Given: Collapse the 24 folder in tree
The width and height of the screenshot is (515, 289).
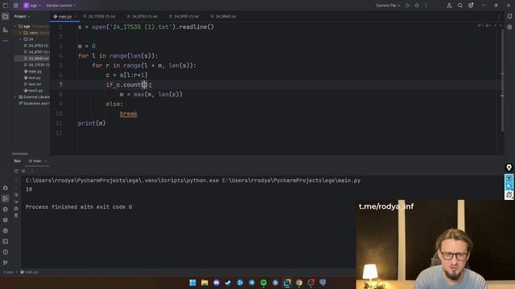Looking at the screenshot, I should (x=20, y=39).
